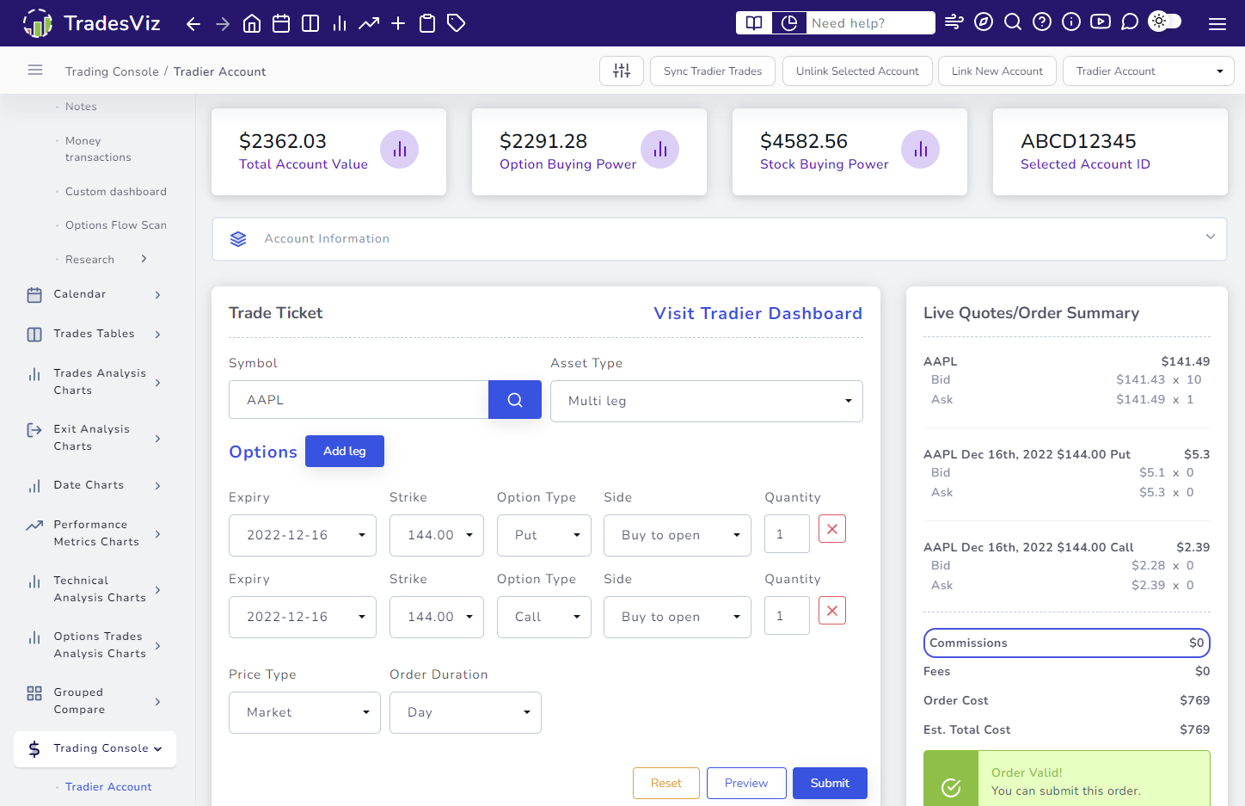Open the tag icon in top bar
Screen dimensions: 1245x806
pos(457,23)
